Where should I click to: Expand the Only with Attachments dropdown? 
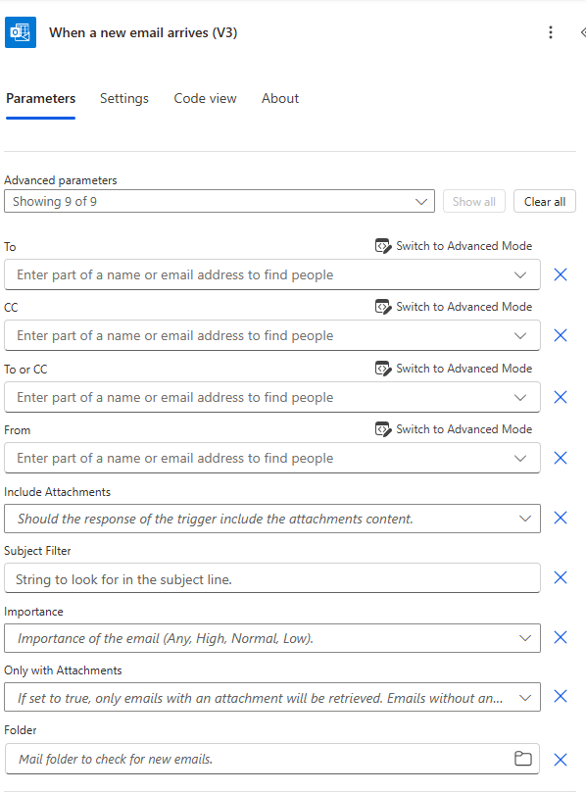tap(272, 697)
